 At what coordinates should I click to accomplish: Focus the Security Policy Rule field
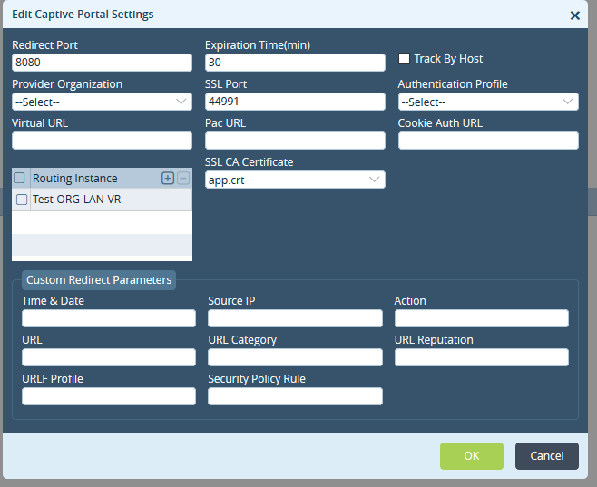point(295,396)
